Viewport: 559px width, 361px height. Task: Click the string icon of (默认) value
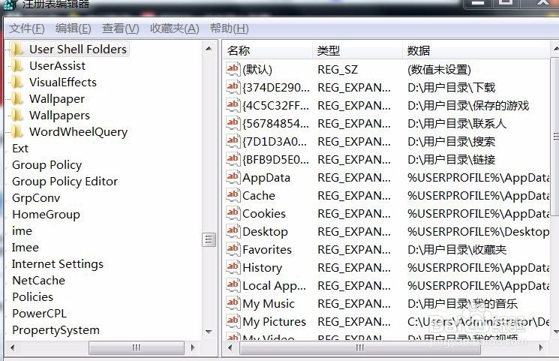233,69
